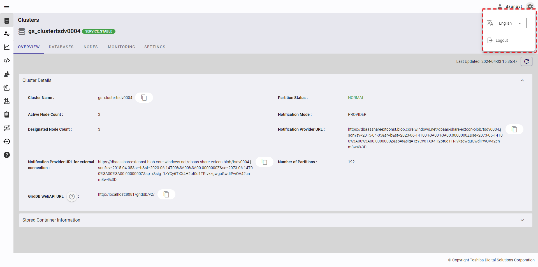Click the chart monitoring icon in sidebar
Viewport: 538px width, 267px height.
click(x=7, y=47)
